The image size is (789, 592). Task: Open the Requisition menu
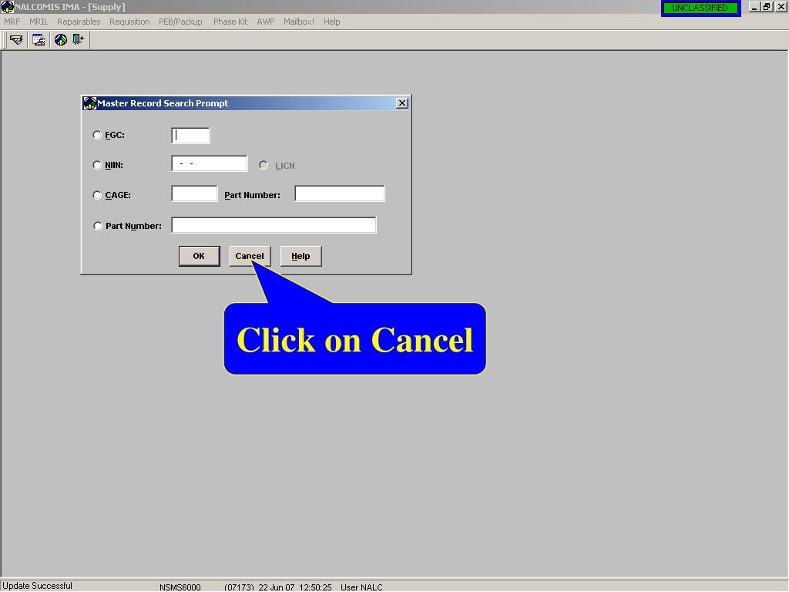[x=129, y=22]
